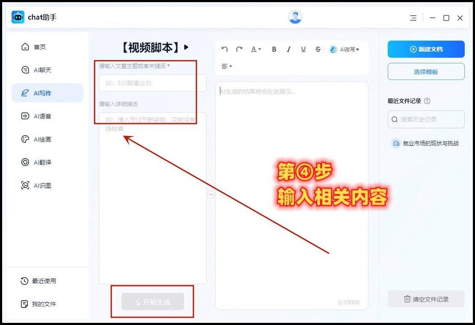Open the AI翻译 sidebar item

coord(42,162)
